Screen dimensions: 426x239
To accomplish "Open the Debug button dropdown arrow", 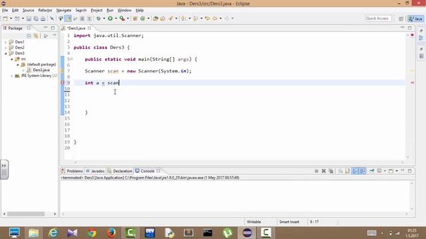I will tap(104, 19).
